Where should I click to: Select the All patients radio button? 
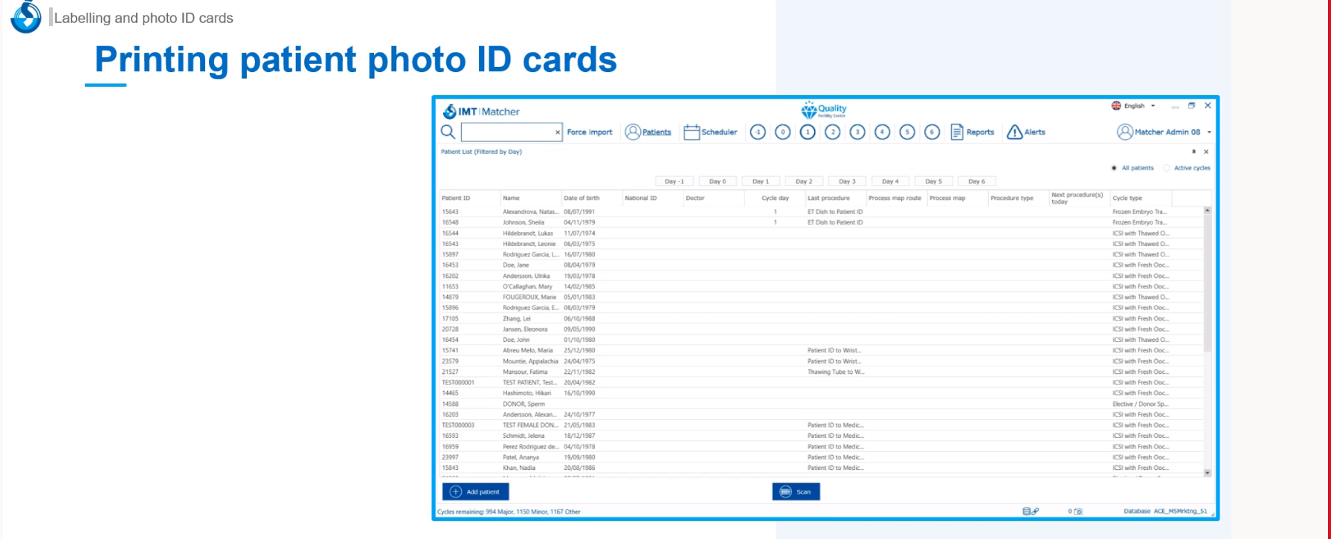pyautogui.click(x=1114, y=168)
